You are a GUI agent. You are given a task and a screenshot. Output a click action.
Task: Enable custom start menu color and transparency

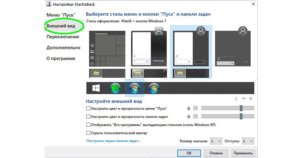pyautogui.click(x=88, y=109)
